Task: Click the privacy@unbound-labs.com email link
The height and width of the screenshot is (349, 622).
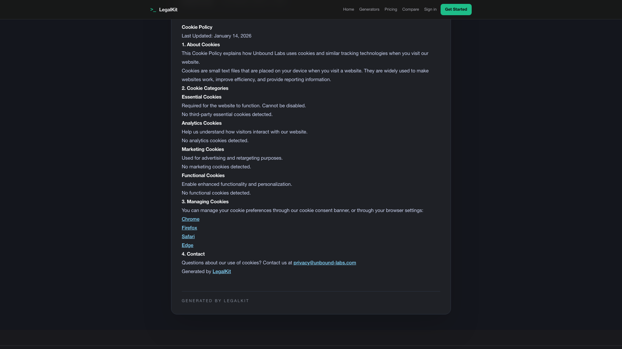Action: (x=325, y=262)
